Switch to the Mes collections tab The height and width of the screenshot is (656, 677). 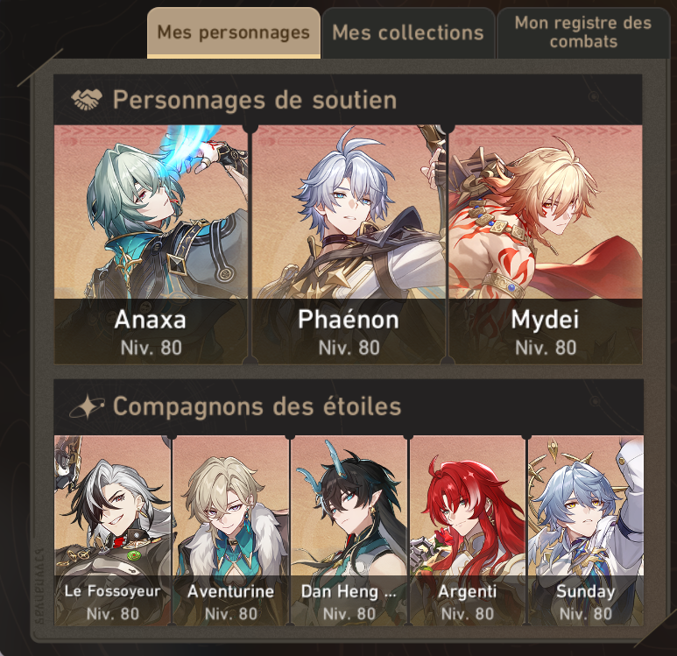tap(408, 32)
